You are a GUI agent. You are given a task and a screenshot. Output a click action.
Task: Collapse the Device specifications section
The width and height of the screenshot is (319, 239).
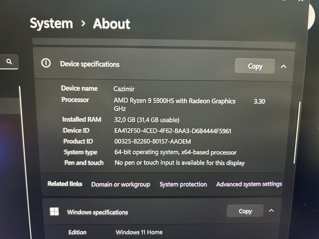point(283,66)
